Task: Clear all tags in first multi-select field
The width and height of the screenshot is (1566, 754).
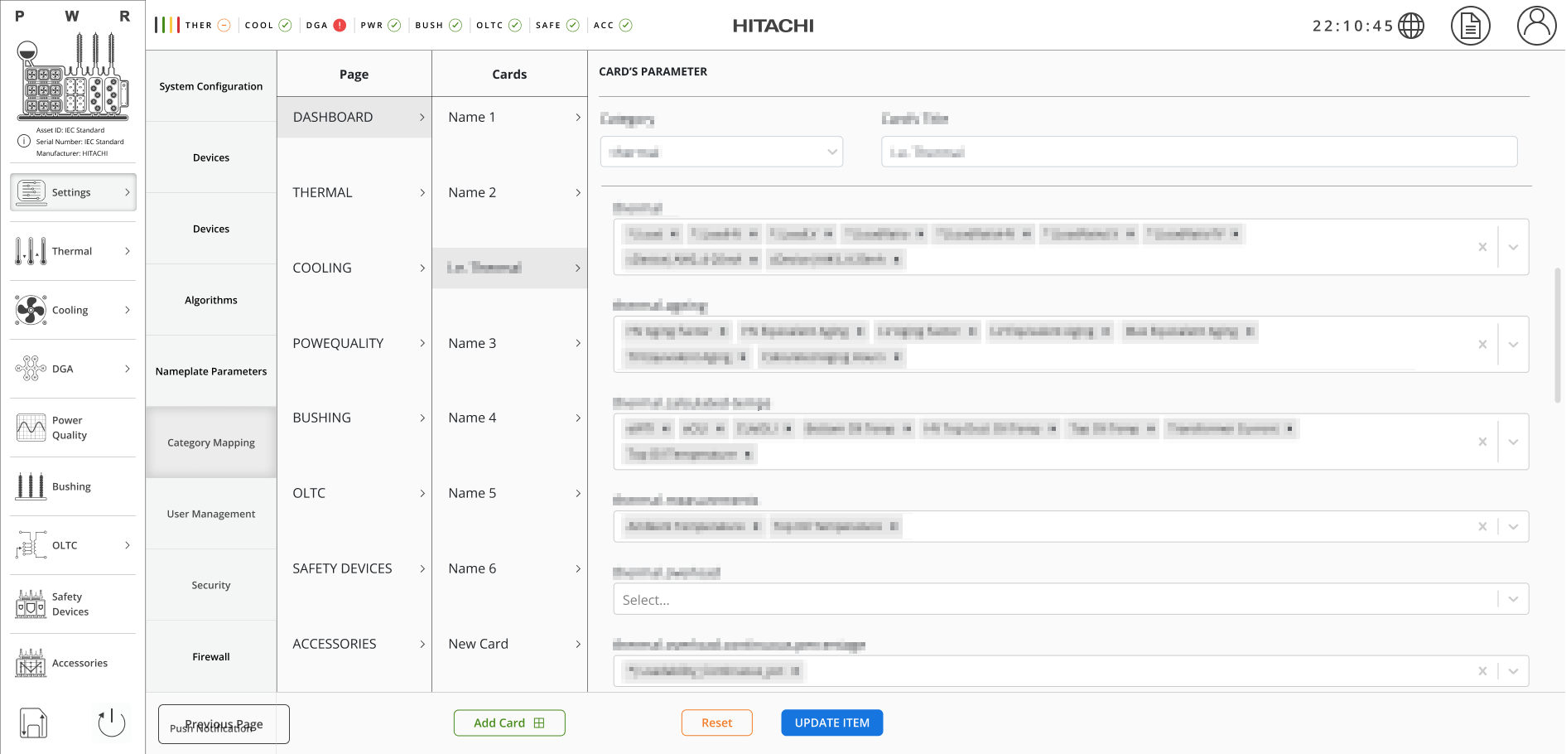Action: tap(1482, 247)
